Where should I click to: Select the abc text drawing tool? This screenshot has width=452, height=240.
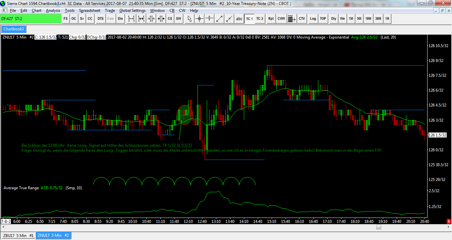point(239,19)
